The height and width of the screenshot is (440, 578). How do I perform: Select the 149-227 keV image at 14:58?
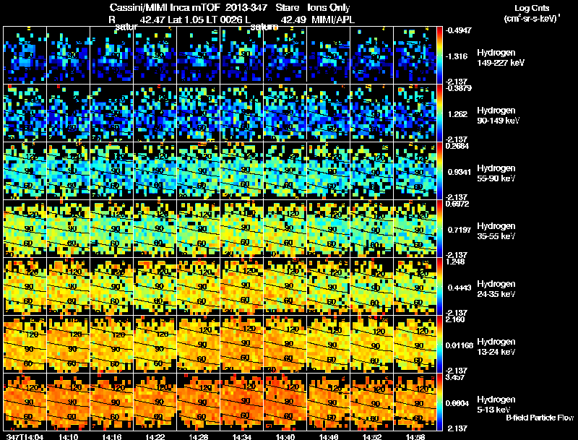tap(415, 55)
